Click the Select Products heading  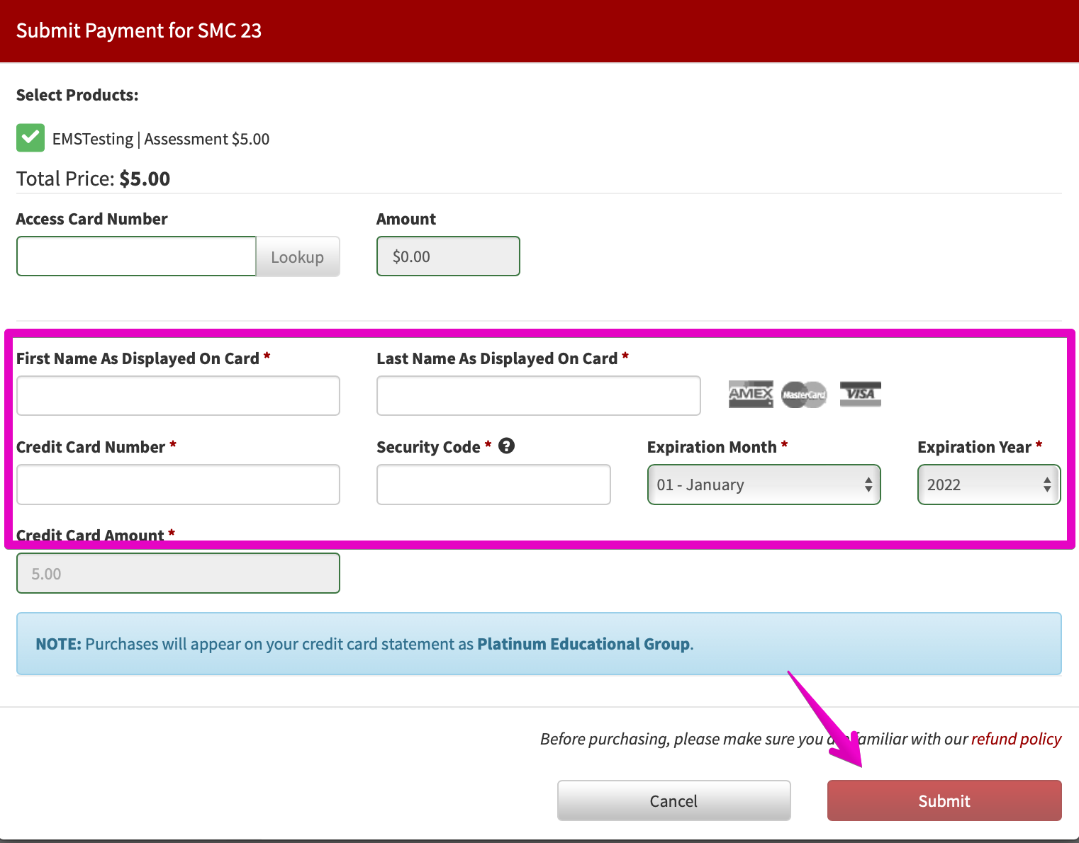[77, 95]
